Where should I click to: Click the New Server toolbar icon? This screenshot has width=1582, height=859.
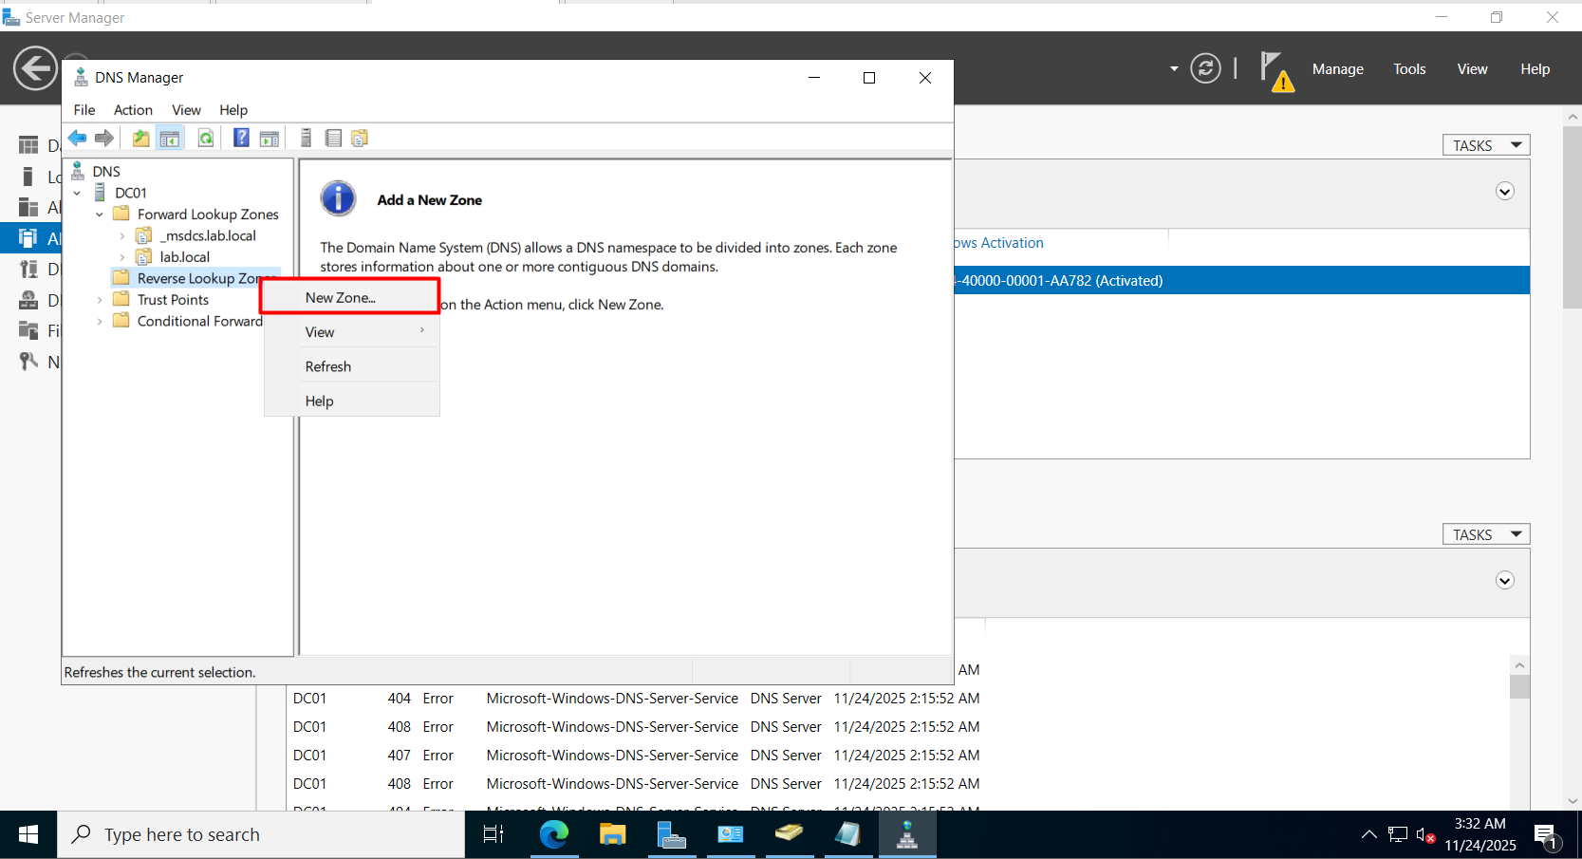tap(306, 139)
